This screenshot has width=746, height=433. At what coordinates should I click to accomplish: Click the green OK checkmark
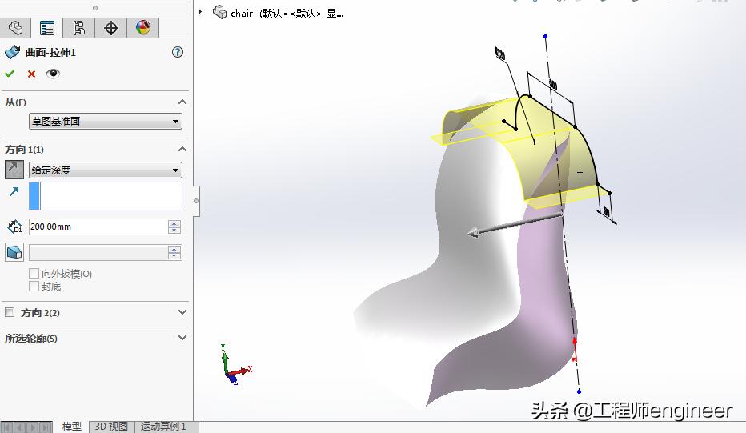point(10,74)
